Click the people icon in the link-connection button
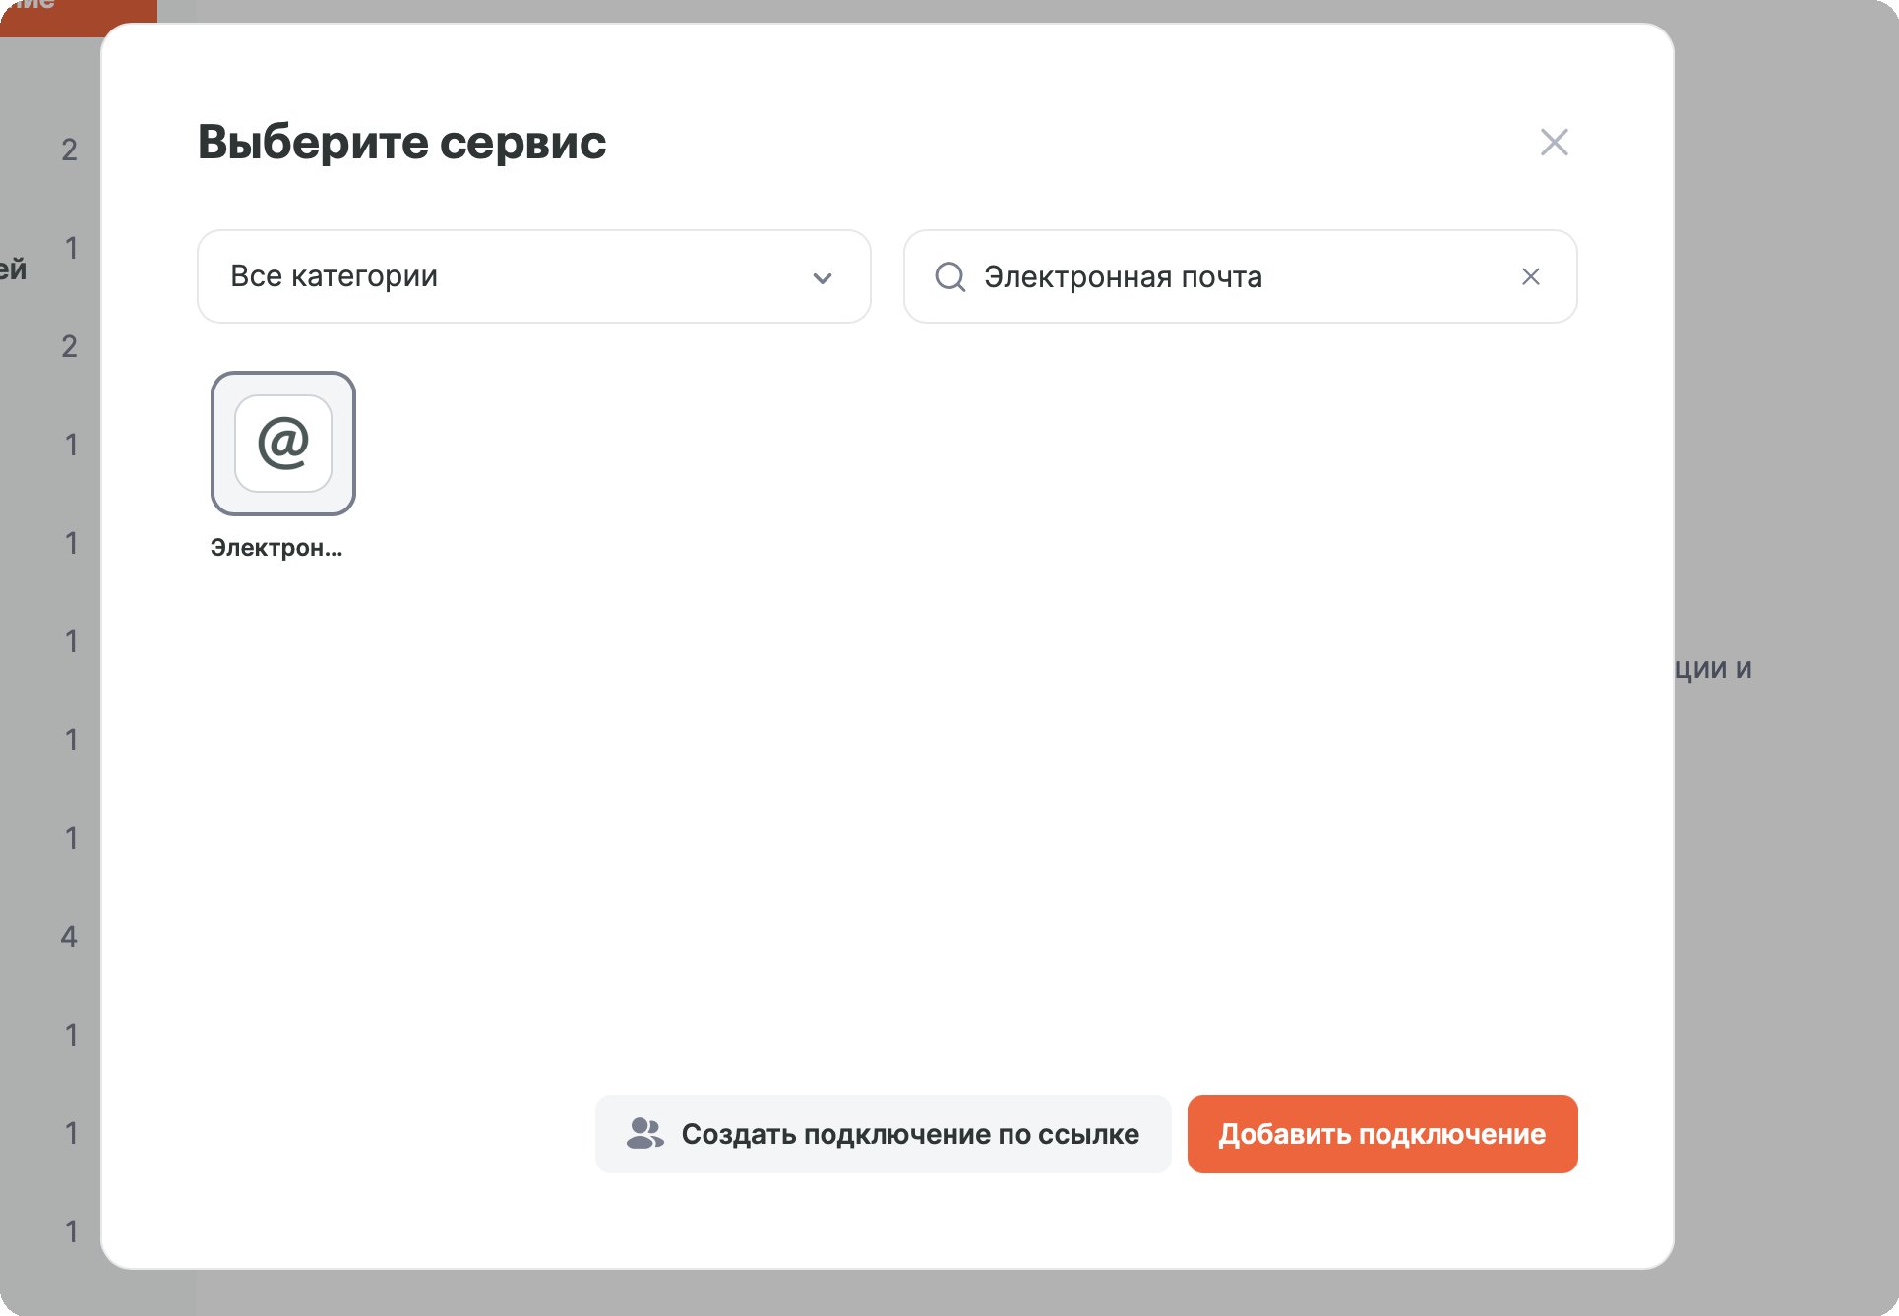 645,1134
